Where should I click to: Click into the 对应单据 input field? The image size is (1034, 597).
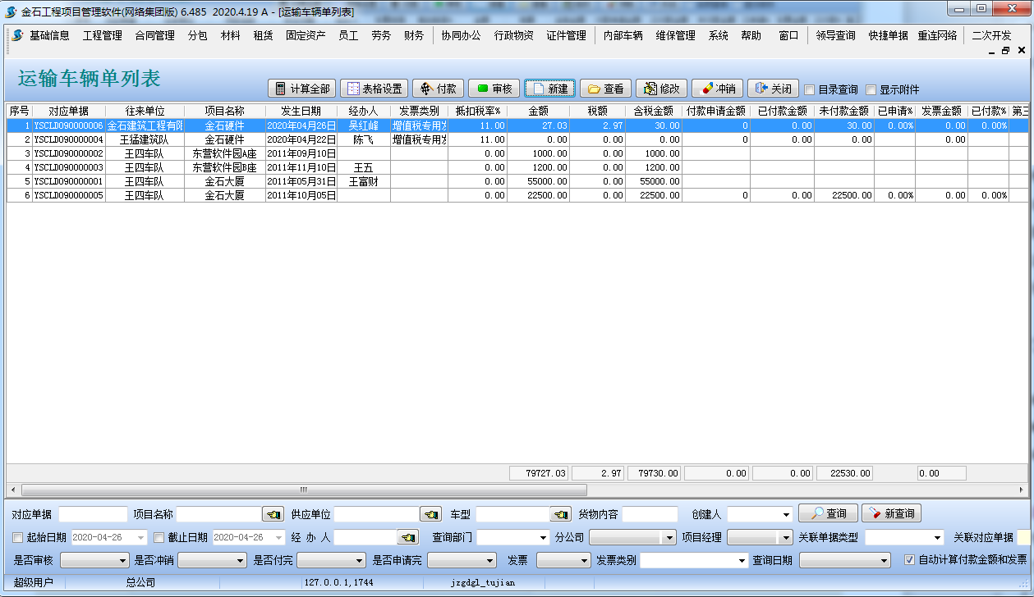(x=93, y=514)
